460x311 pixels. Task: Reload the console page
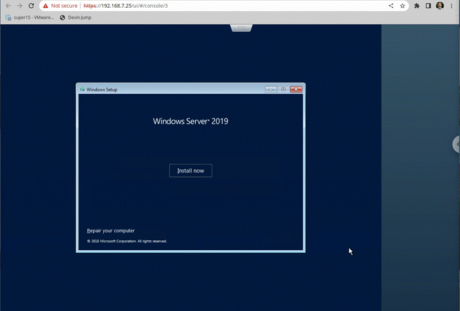[x=31, y=5]
